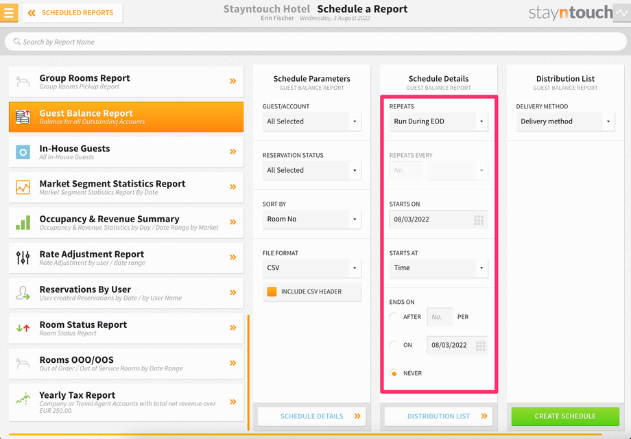
Task: Click the Repeats Every number field
Action: coord(405,171)
